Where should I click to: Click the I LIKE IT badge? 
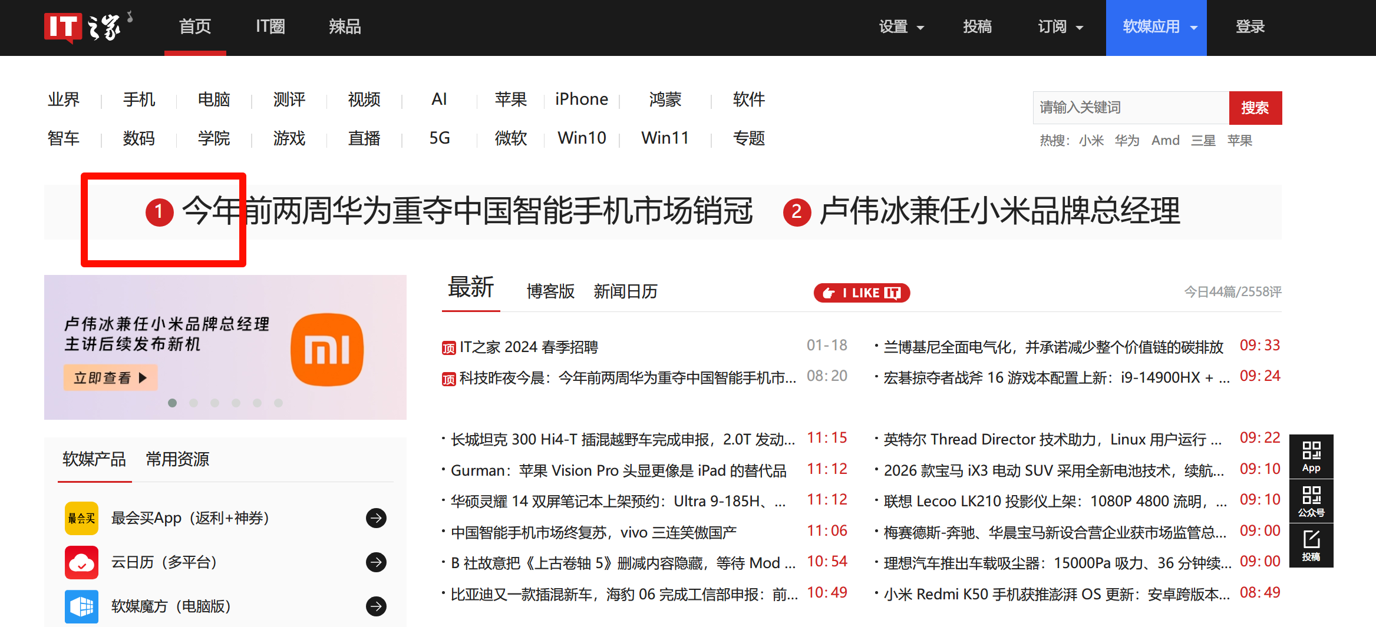(x=862, y=293)
